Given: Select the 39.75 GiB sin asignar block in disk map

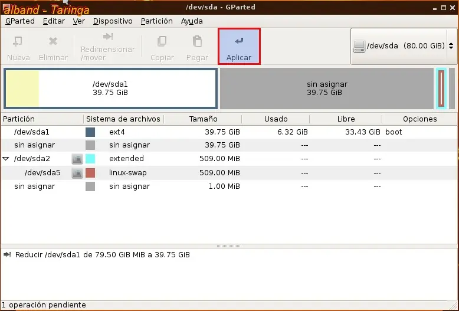Looking at the screenshot, I should coord(327,89).
